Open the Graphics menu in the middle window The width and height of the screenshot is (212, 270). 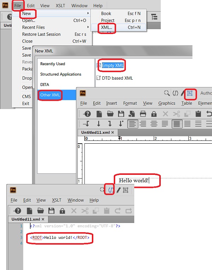[x=167, y=103]
